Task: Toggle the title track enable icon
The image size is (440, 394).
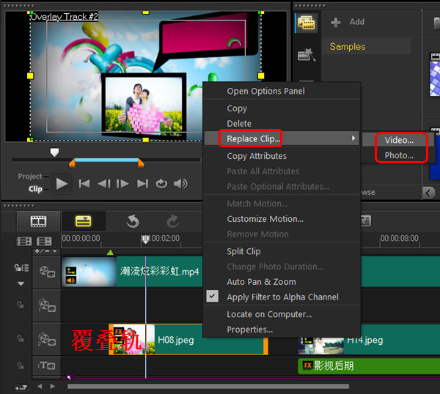Action: click(48, 365)
